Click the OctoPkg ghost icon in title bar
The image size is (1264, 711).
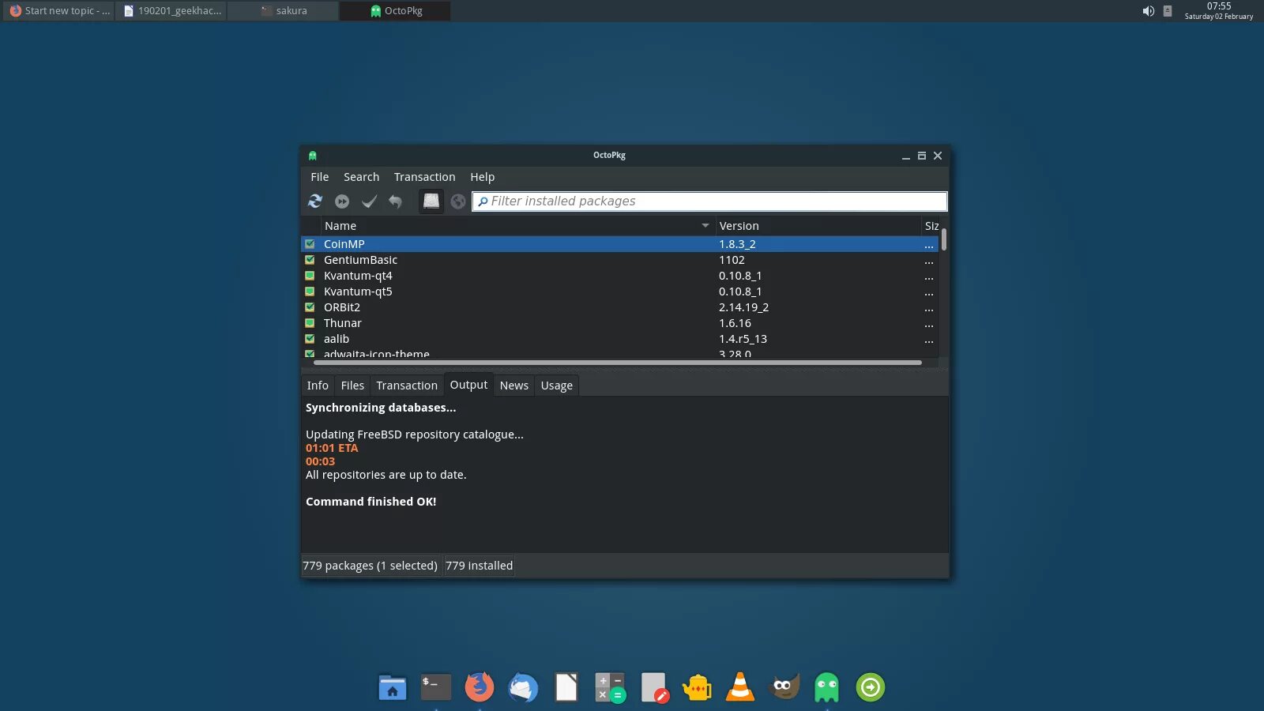tap(313, 156)
